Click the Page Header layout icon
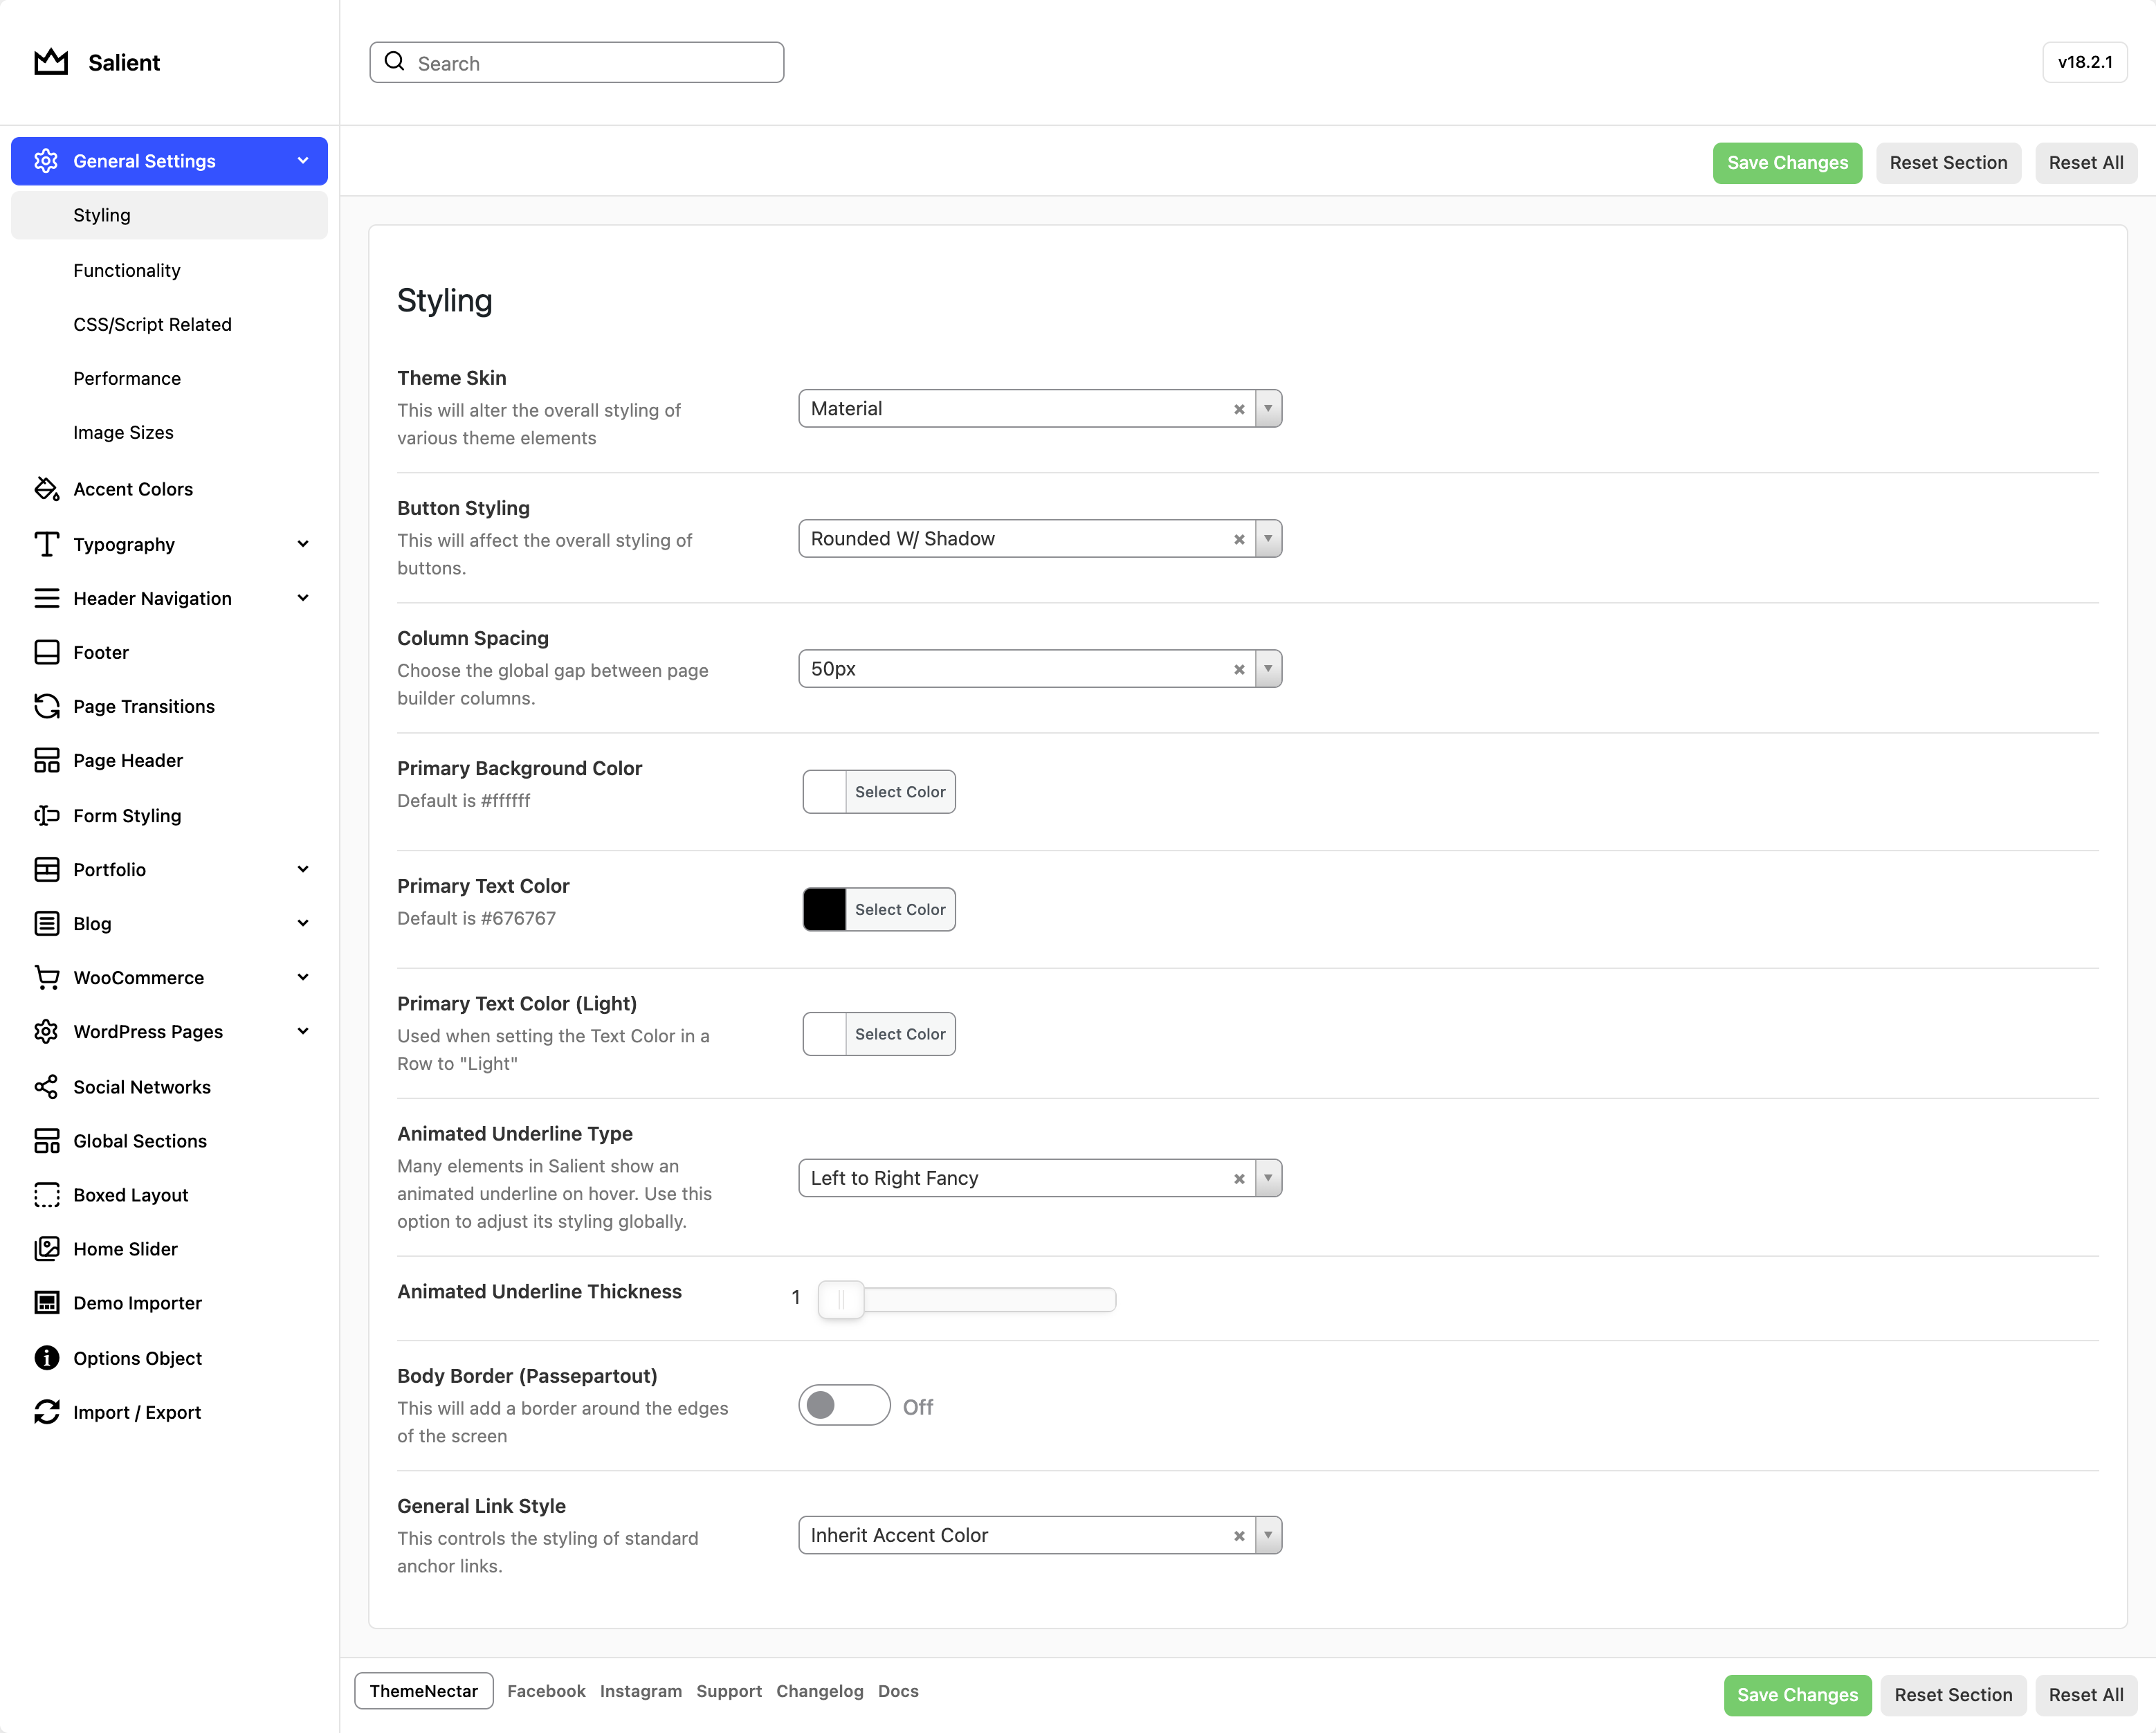Image resolution: width=2156 pixels, height=1733 pixels. click(x=46, y=760)
